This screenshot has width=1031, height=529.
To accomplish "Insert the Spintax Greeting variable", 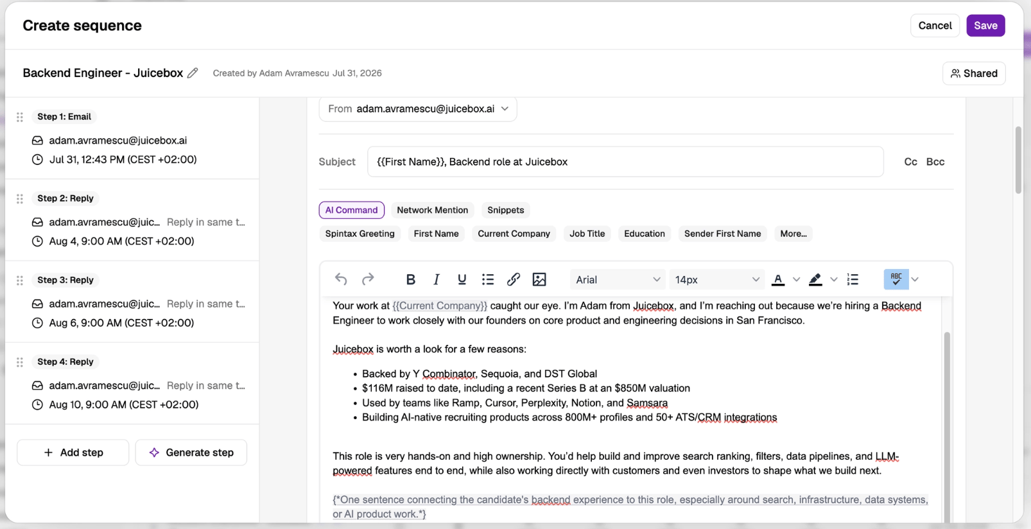I will click(360, 234).
